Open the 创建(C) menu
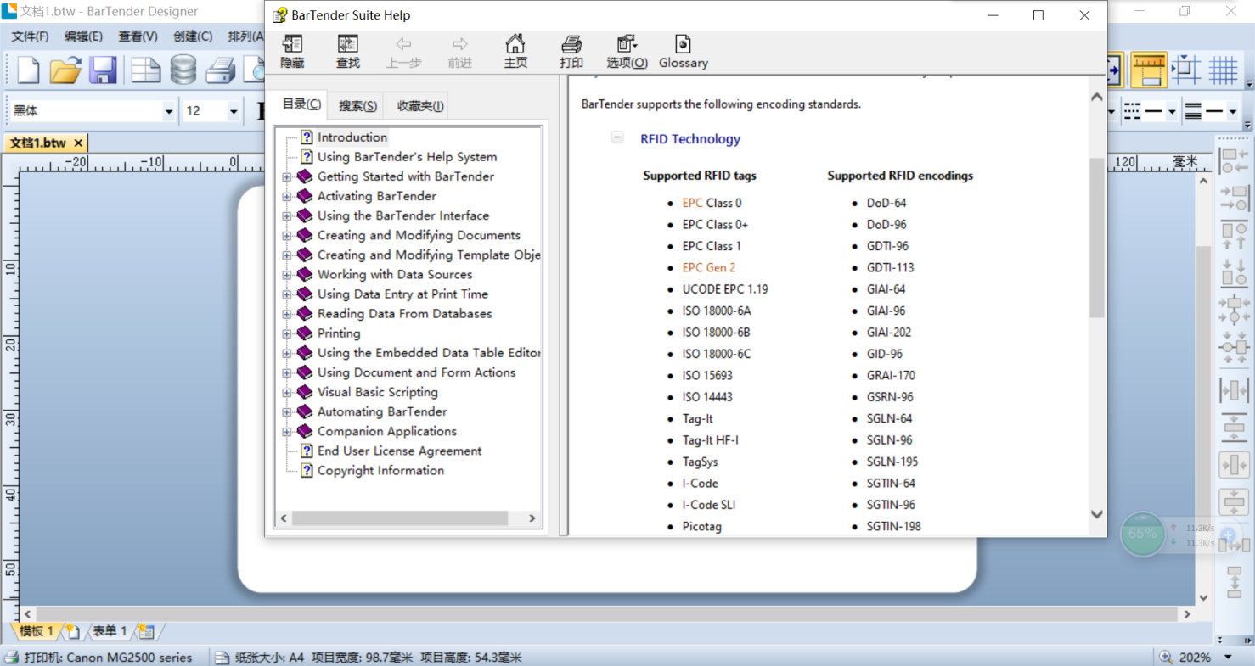 coord(193,36)
